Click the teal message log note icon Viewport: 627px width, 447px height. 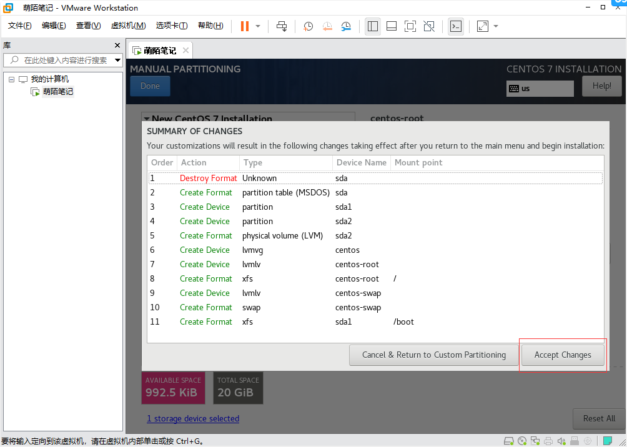pos(608,441)
